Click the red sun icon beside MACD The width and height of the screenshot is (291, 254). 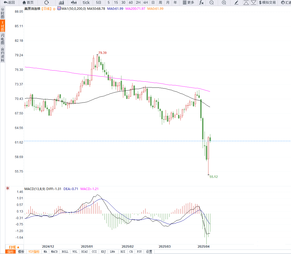[x=8, y=188]
